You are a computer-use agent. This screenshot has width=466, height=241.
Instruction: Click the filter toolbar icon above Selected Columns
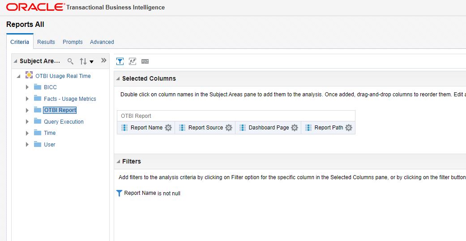(x=120, y=61)
